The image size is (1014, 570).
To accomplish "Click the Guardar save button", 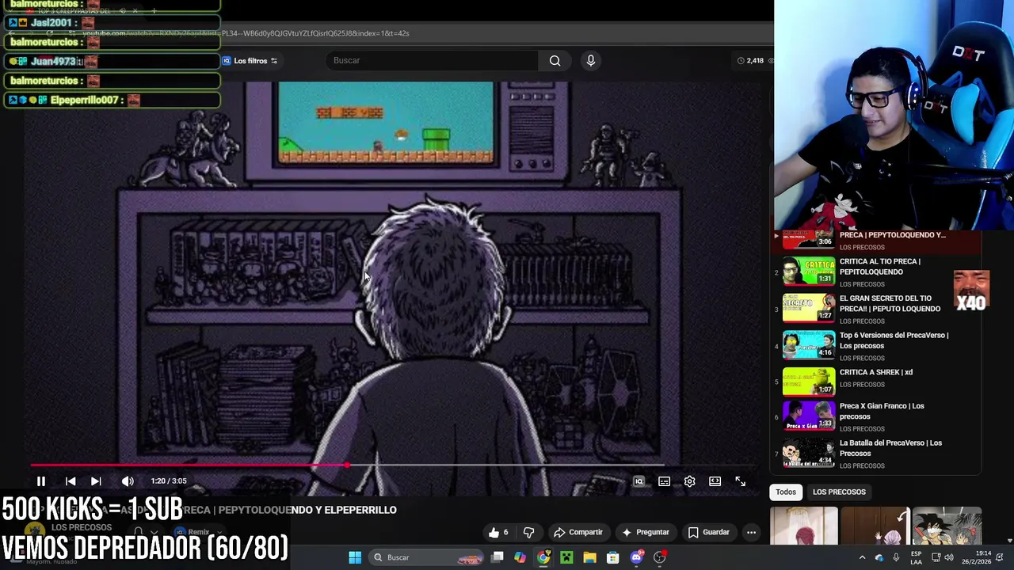I will [x=708, y=532].
